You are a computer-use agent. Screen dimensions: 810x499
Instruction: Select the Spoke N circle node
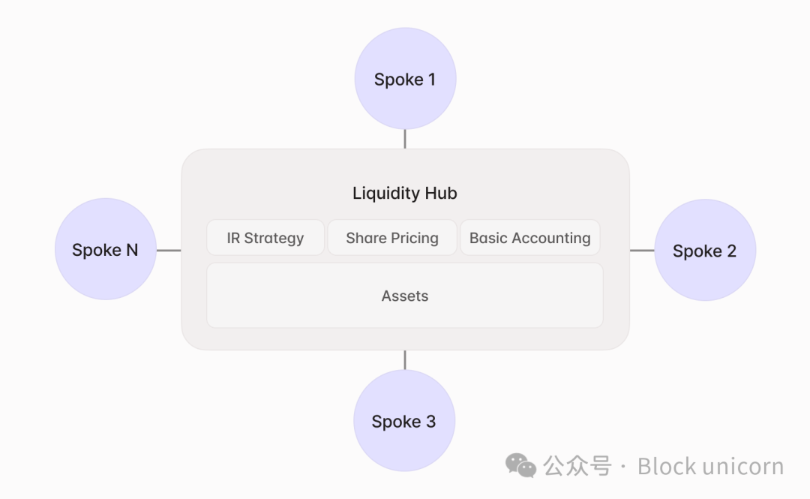pos(106,249)
